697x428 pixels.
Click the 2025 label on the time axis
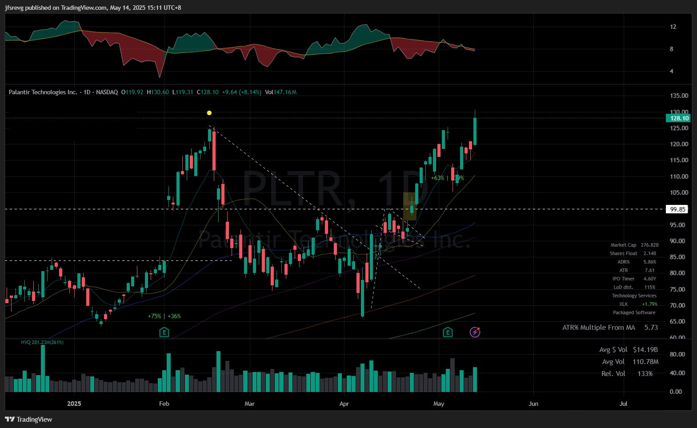tap(74, 404)
